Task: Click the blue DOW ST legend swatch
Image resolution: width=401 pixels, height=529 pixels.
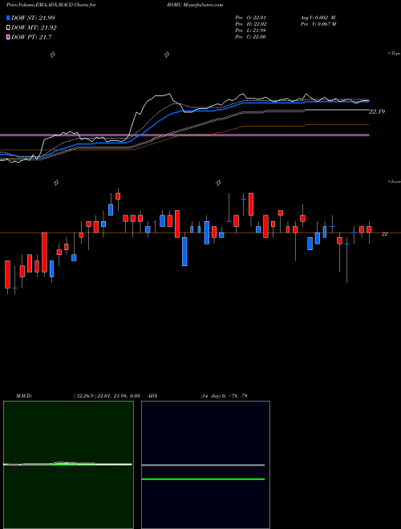Action: coord(8,18)
